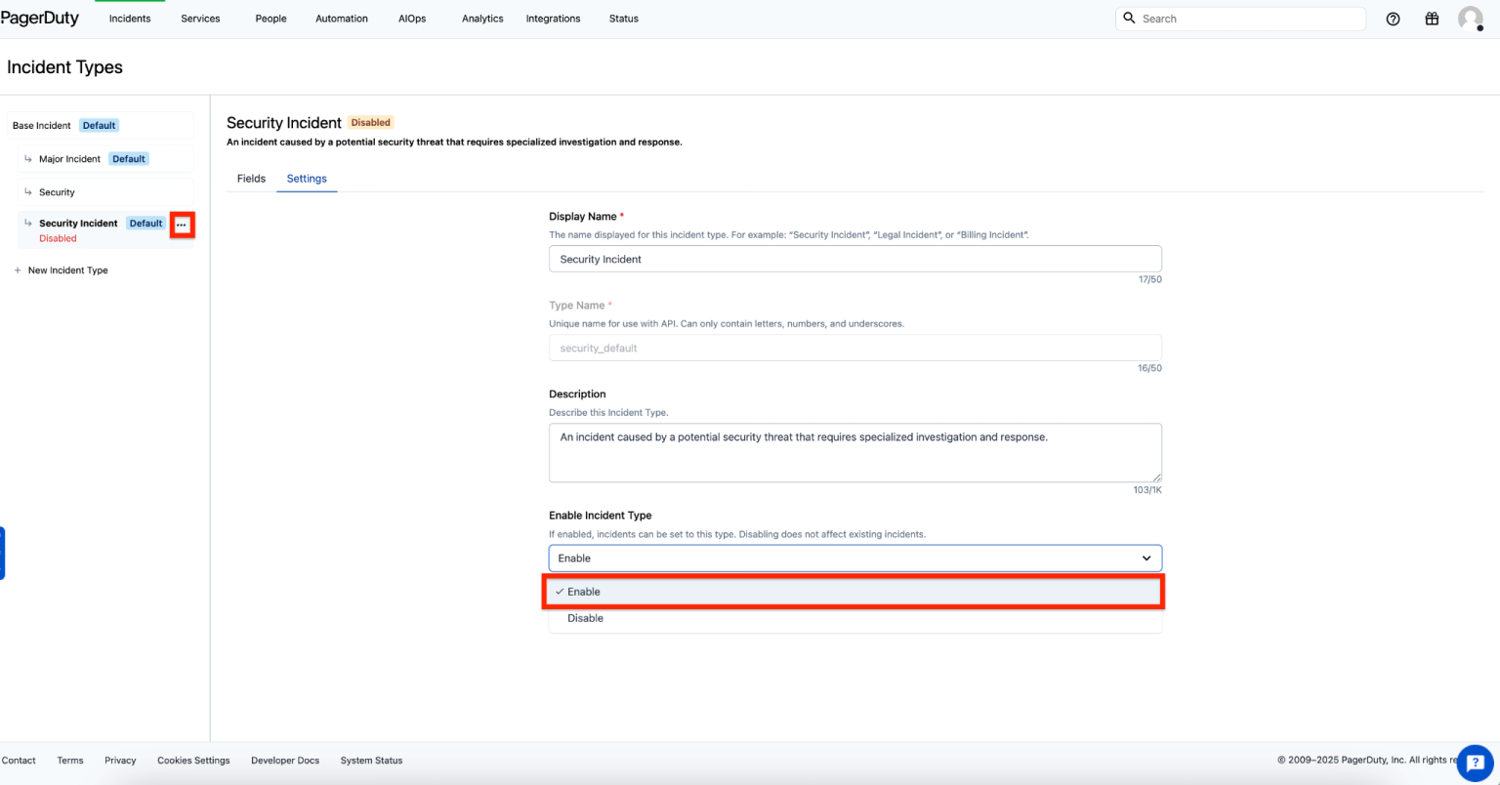Viewport: 1500px width, 785px height.
Task: Open the chat support bubble icon
Action: 1475,764
